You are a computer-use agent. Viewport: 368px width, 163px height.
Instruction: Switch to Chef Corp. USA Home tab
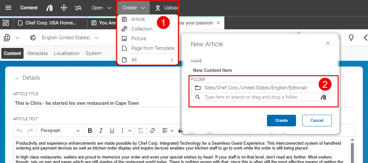[50, 23]
